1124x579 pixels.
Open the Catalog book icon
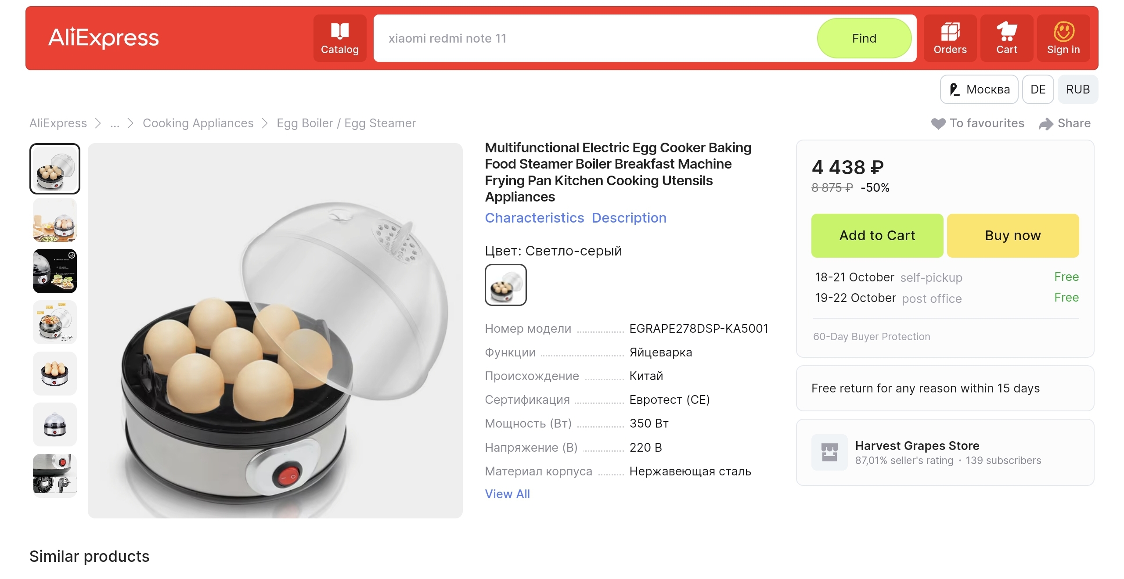click(x=339, y=32)
